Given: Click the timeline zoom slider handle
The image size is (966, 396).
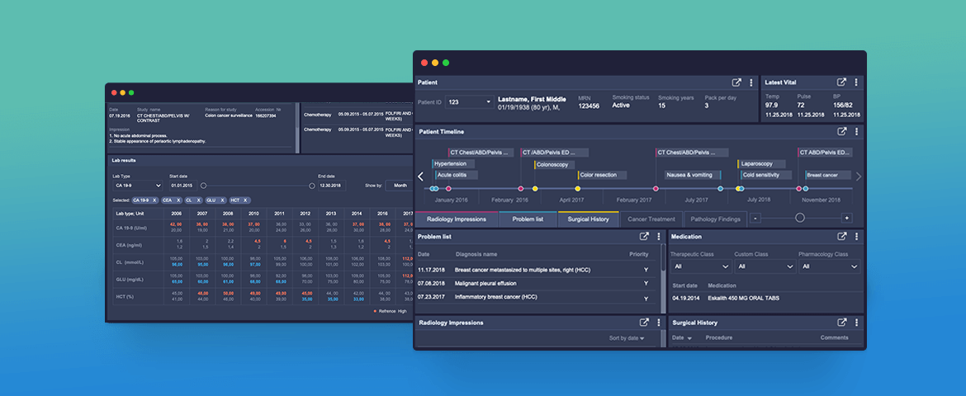Looking at the screenshot, I should (x=799, y=218).
